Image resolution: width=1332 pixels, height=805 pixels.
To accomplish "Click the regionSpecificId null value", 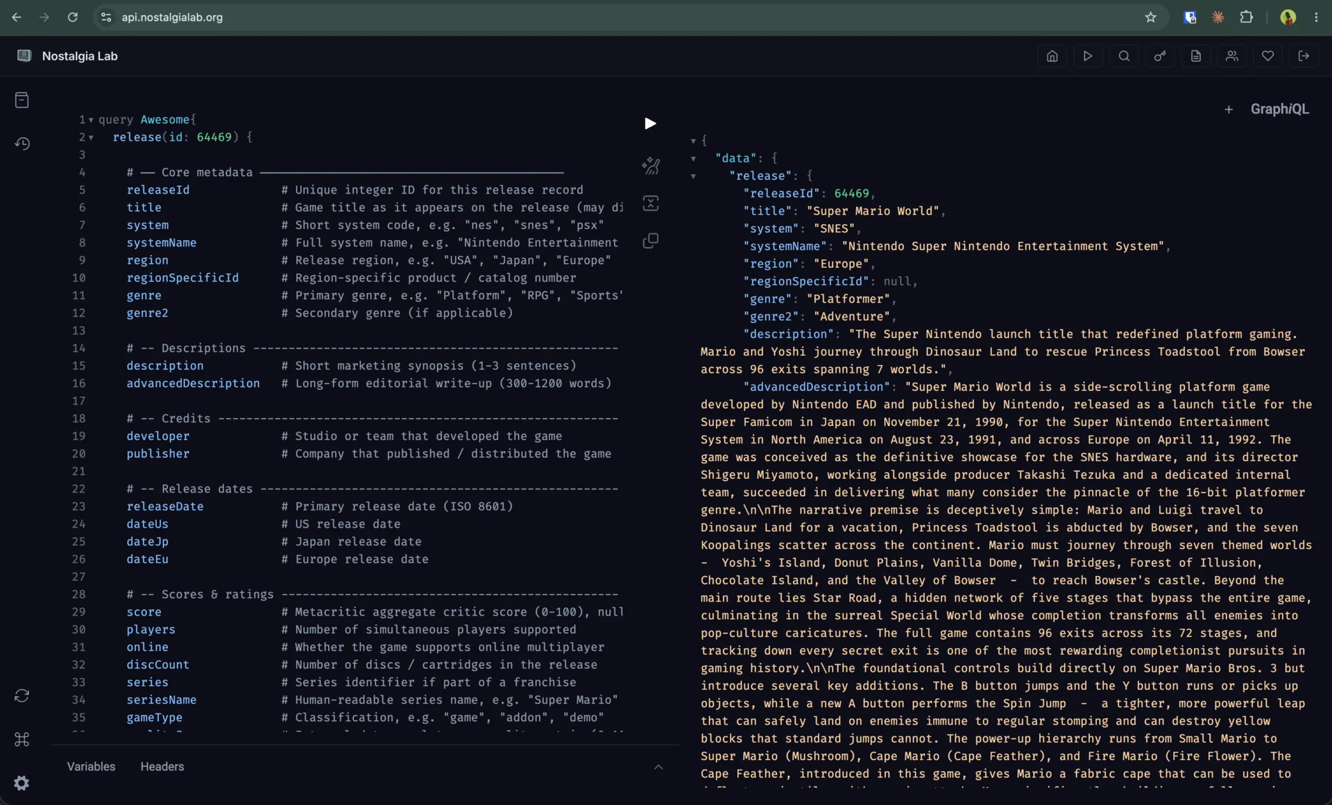I will point(897,282).
